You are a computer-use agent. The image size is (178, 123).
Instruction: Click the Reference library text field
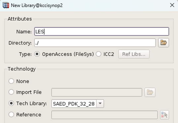pyautogui.click(x=105, y=115)
